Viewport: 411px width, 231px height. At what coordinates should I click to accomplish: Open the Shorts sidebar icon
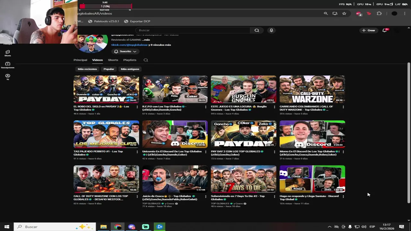8,53
